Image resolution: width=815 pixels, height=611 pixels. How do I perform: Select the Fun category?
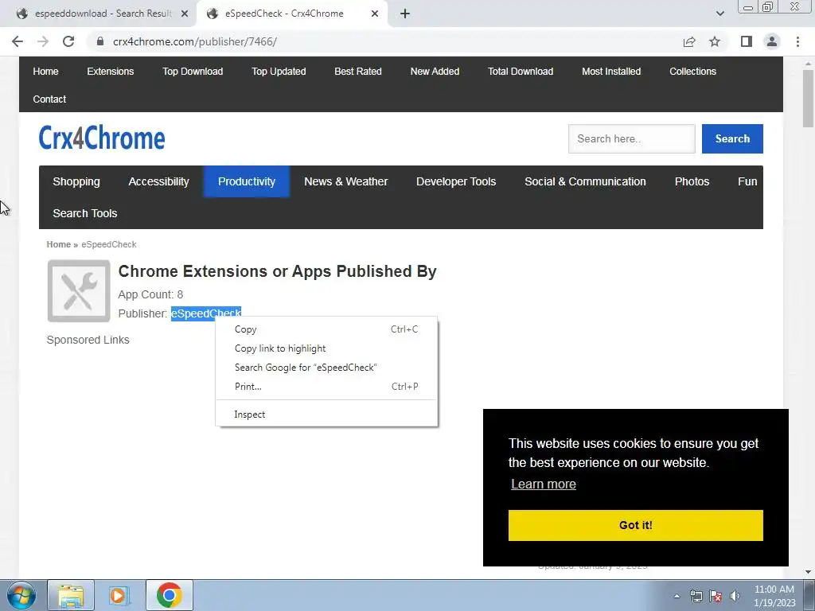tap(747, 182)
